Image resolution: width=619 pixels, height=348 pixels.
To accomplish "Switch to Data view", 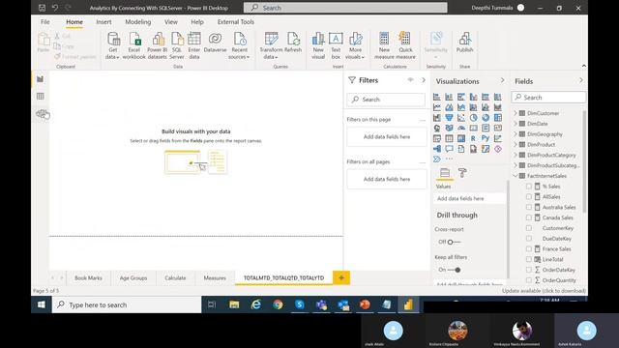I will click(41, 97).
